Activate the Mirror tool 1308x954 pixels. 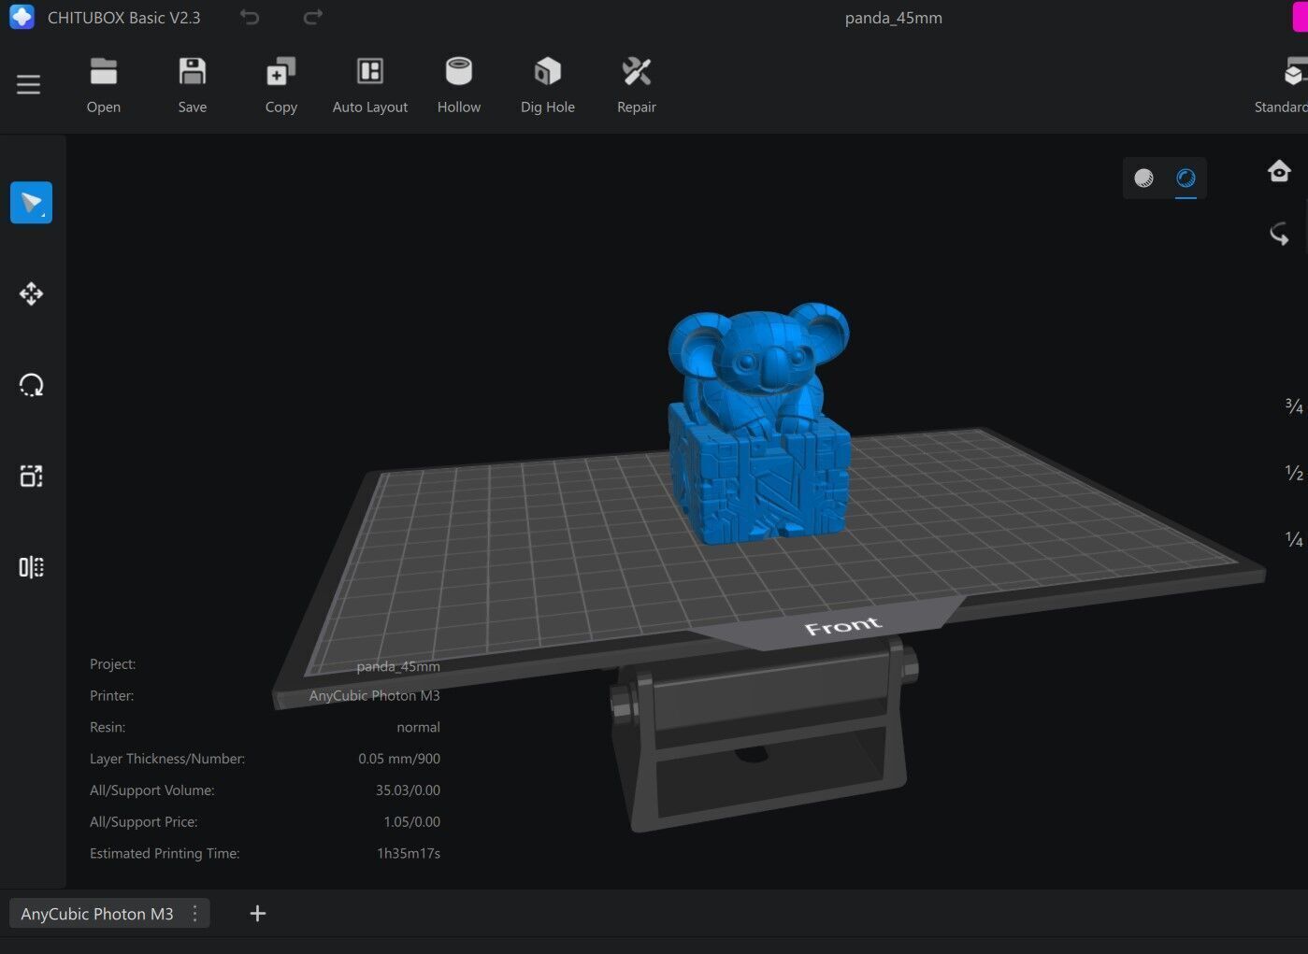31,567
